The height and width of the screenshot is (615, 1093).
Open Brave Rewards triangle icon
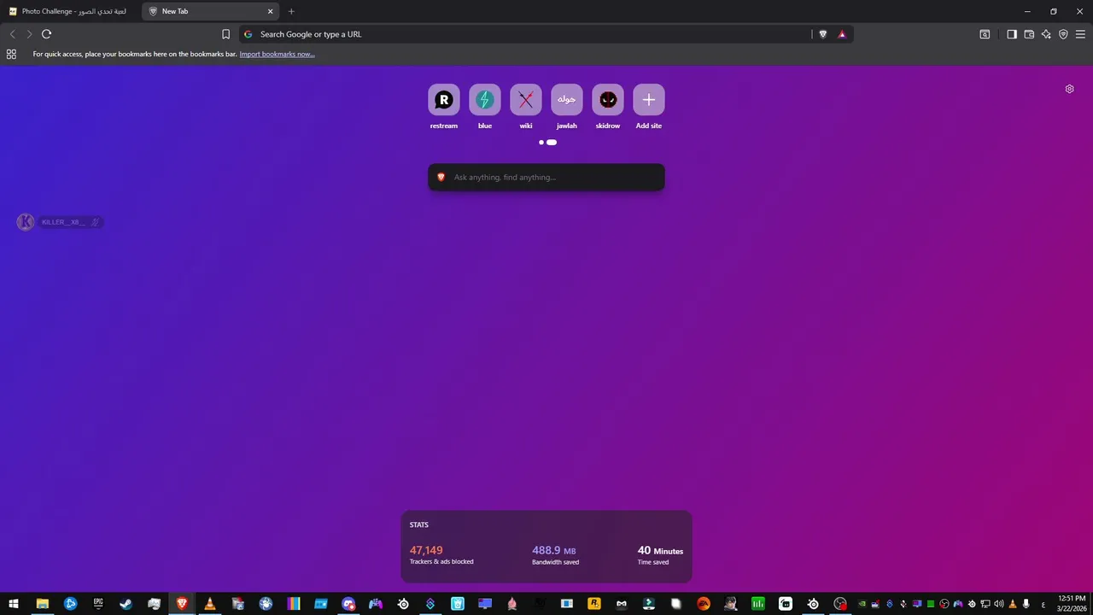tap(842, 34)
